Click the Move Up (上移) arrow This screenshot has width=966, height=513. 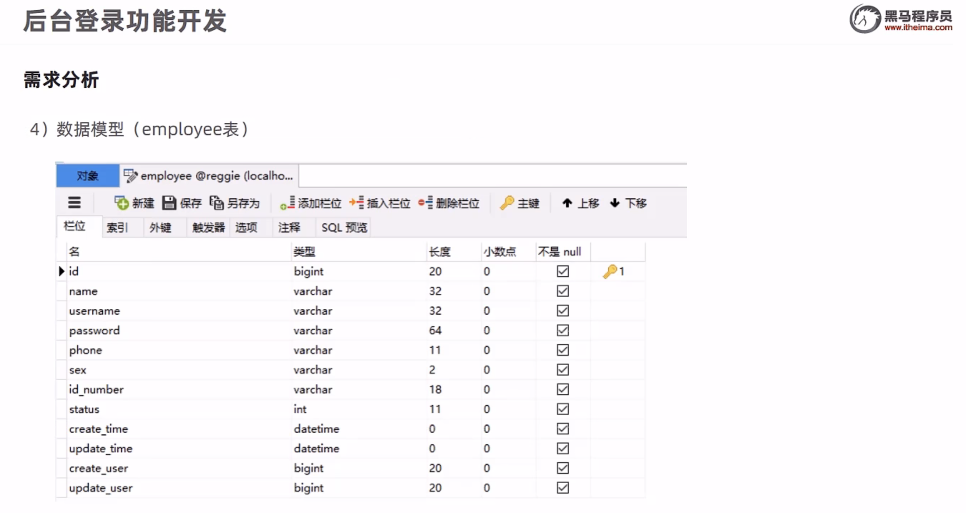[x=567, y=203]
